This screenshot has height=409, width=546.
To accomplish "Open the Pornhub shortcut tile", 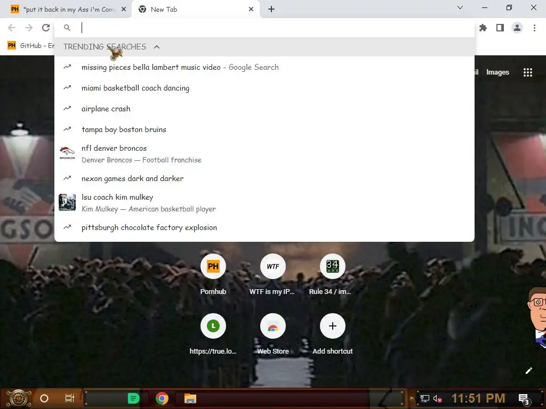I will (213, 266).
